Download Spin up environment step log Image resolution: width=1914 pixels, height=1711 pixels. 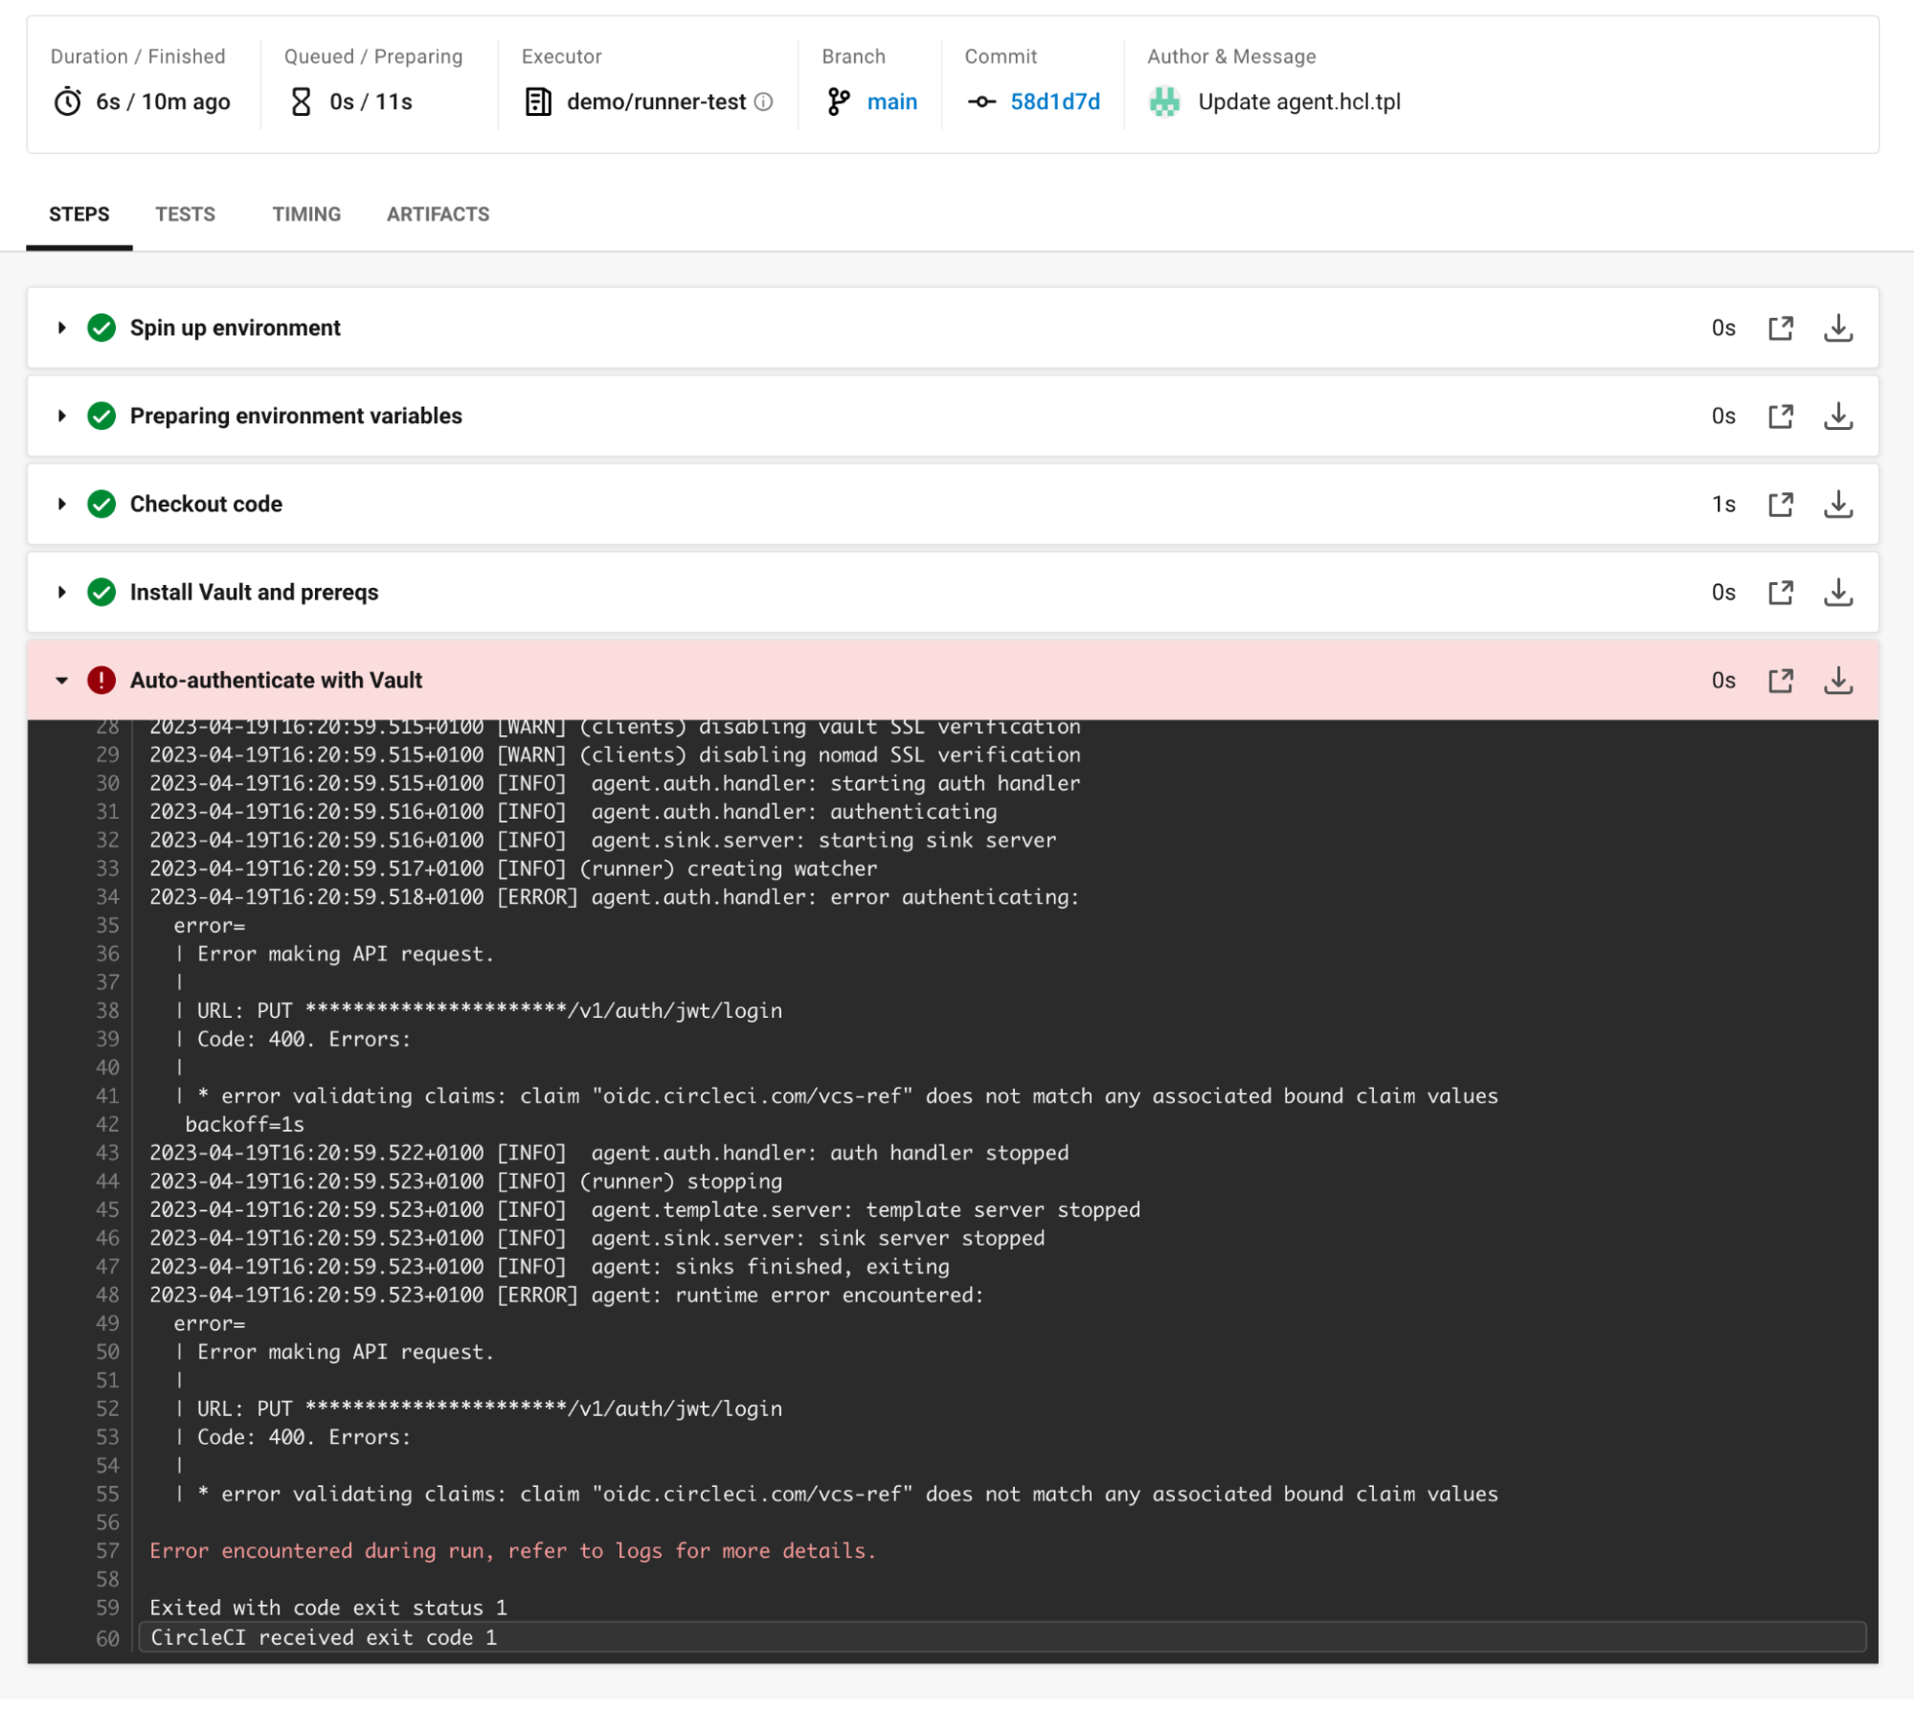pyautogui.click(x=1837, y=328)
